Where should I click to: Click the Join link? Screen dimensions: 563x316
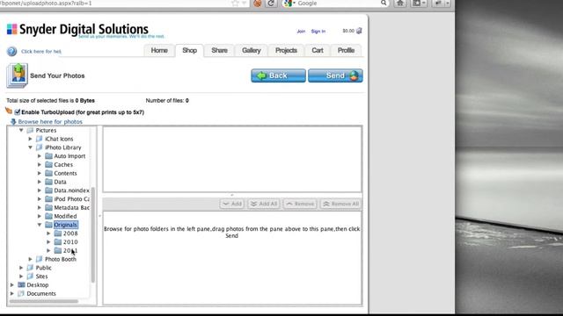click(x=301, y=32)
